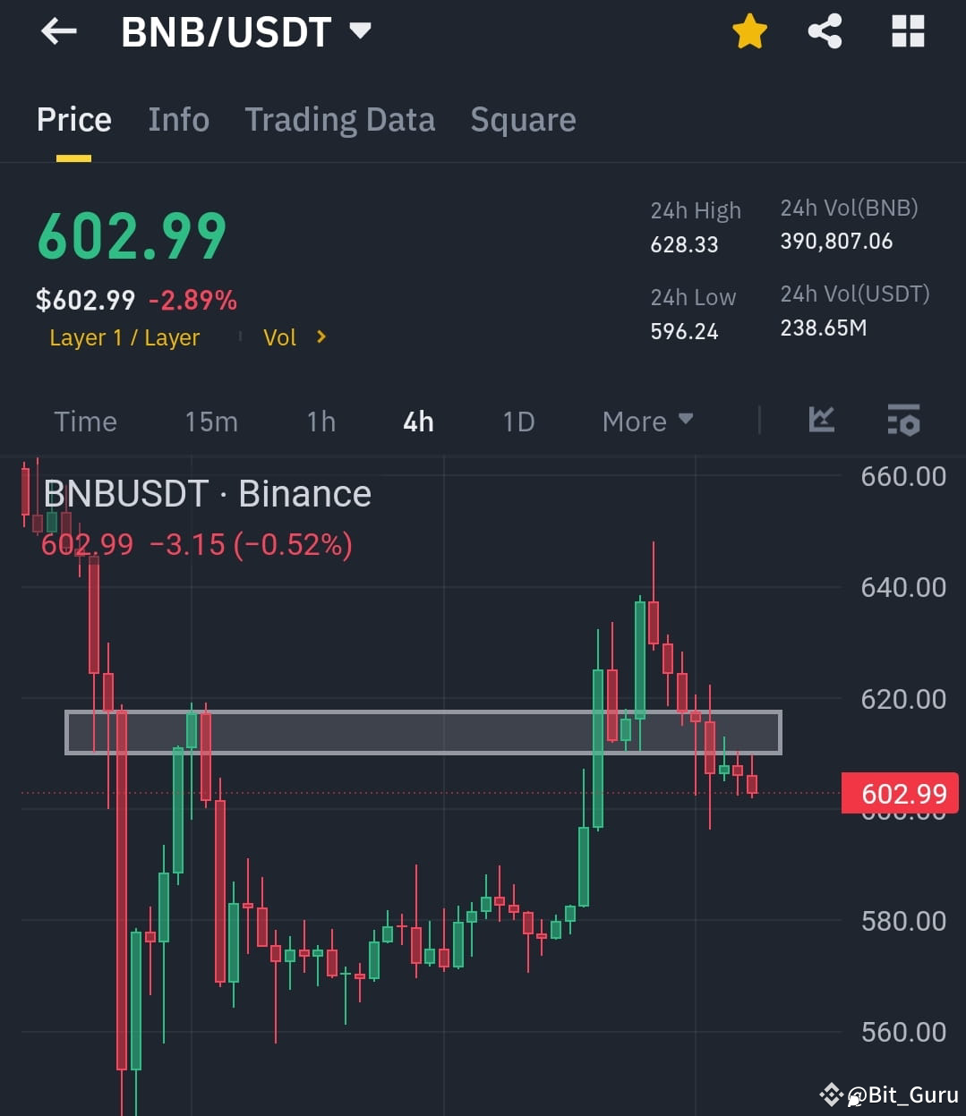
Task: Switch timeframe to 1h
Action: pyautogui.click(x=321, y=421)
